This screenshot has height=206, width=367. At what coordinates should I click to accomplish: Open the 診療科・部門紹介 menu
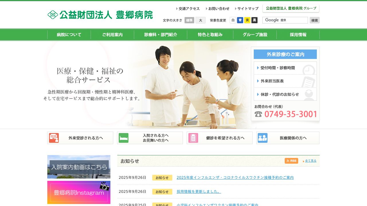(160, 34)
